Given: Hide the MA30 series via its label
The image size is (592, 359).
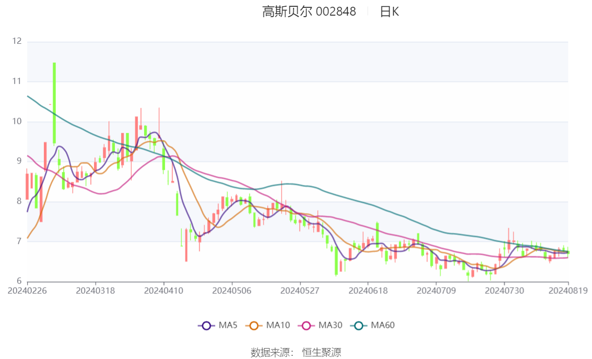Looking at the screenshot, I should pyautogui.click(x=330, y=325).
